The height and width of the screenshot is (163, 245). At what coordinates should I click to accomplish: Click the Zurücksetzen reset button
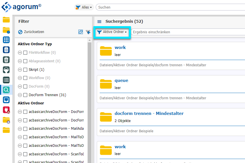tap(31, 32)
